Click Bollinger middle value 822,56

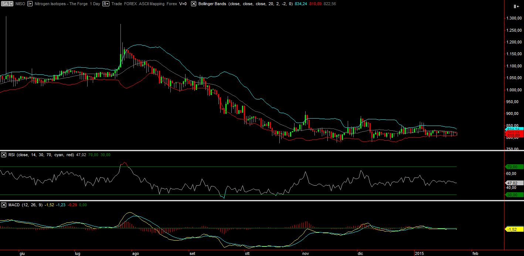[x=330, y=4]
